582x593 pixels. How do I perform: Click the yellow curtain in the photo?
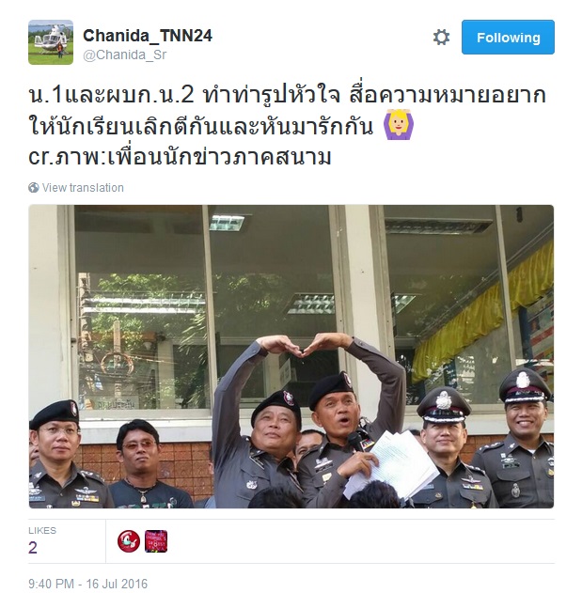pos(482,312)
